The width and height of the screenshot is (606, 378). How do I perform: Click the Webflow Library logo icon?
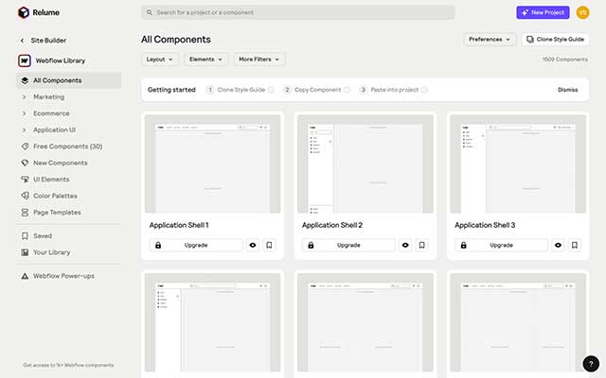(25, 60)
